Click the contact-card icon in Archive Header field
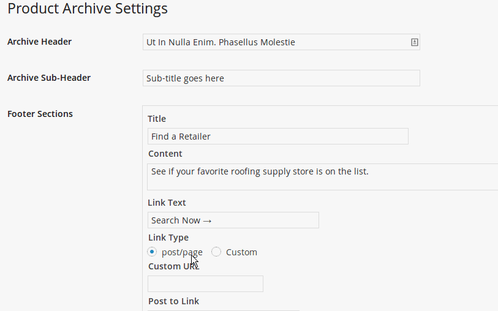The height and width of the screenshot is (311, 498). (x=414, y=42)
